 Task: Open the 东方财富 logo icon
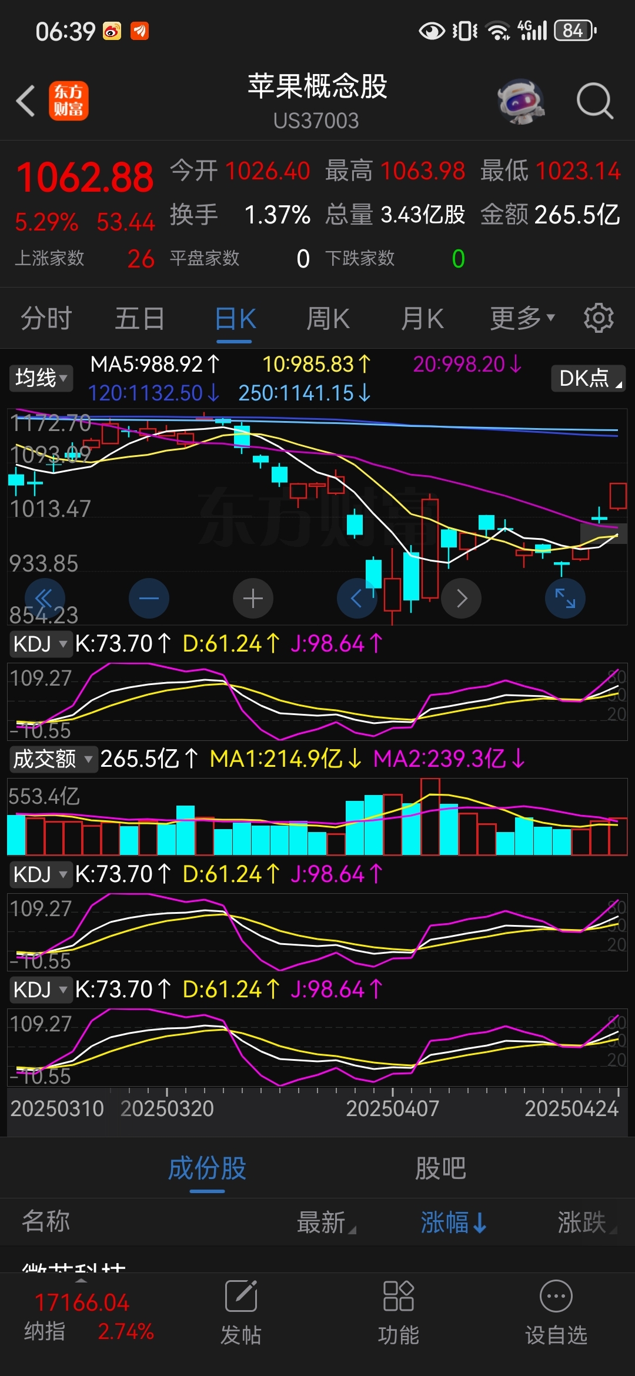[x=69, y=101]
